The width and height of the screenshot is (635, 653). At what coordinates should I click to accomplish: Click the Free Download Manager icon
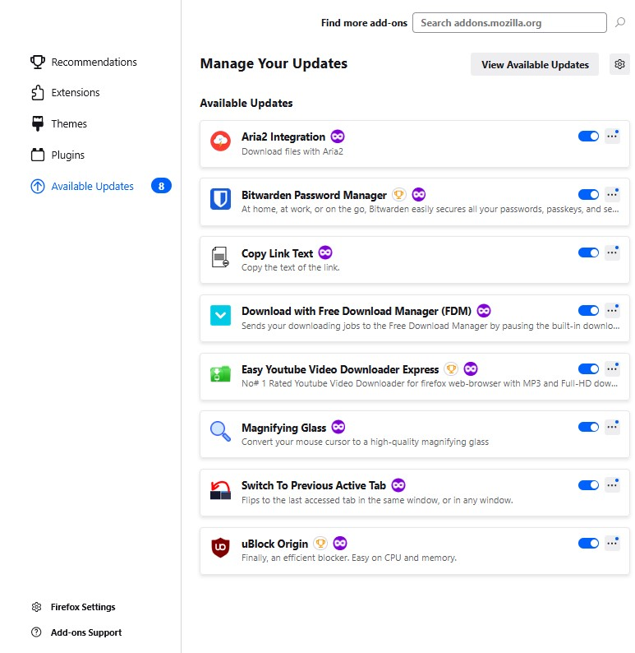[x=220, y=315]
